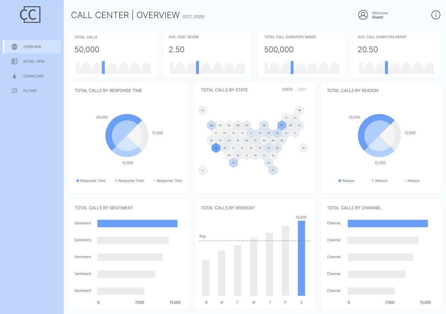Select the AZ hexagon on the map
Viewport: 446px width, 314px height.
tap(225, 148)
